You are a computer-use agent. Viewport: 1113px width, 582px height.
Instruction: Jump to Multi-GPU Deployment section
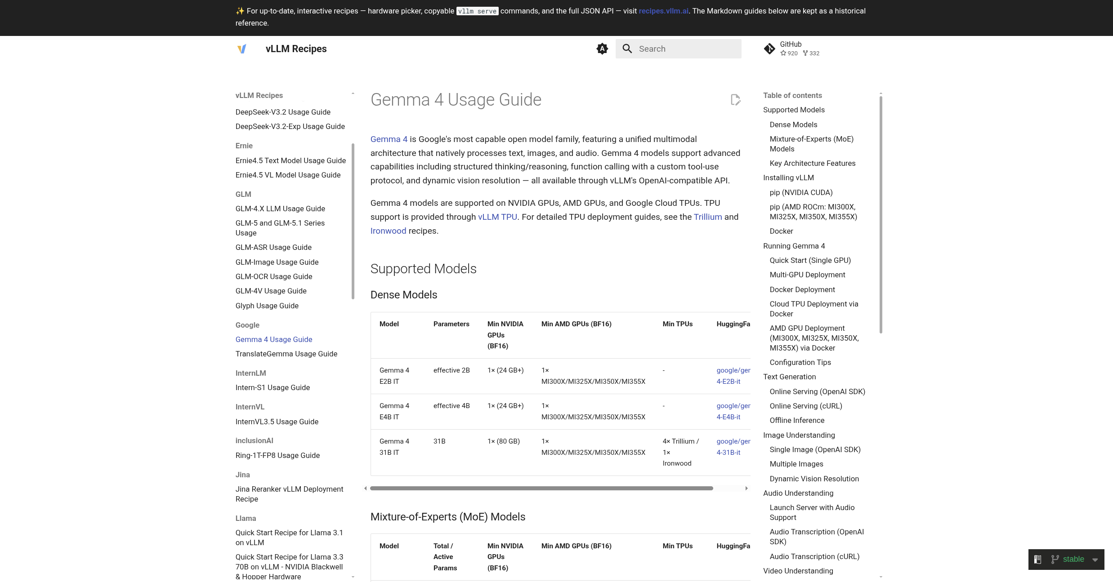[807, 275]
